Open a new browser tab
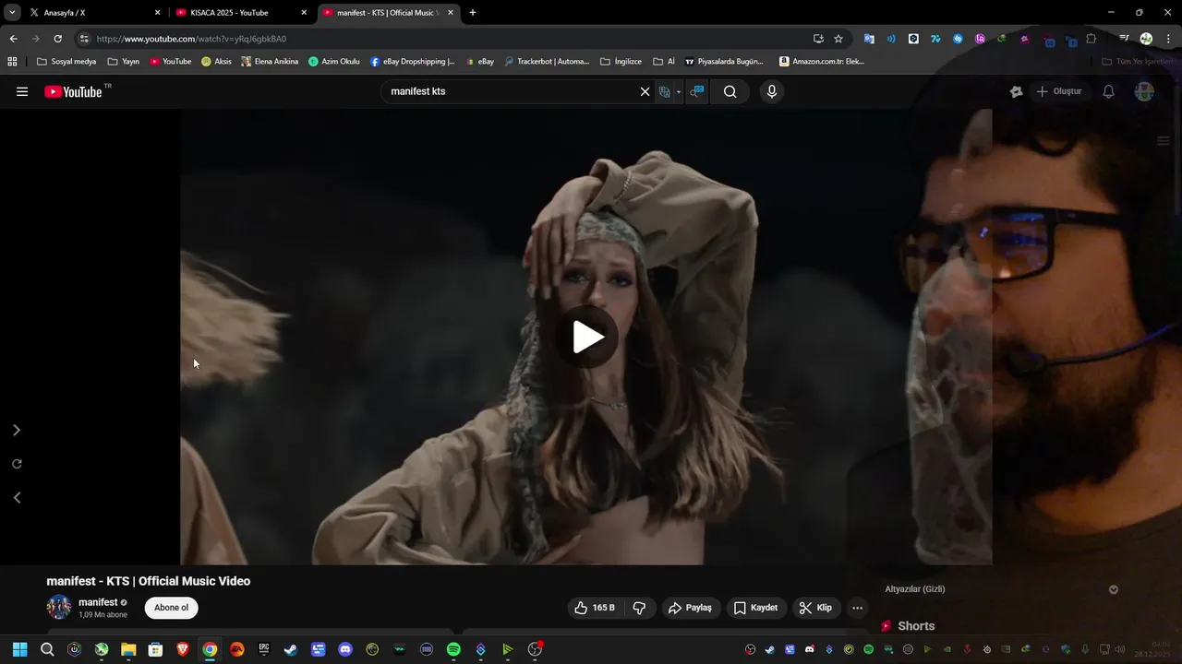Image resolution: width=1182 pixels, height=664 pixels. click(473, 13)
